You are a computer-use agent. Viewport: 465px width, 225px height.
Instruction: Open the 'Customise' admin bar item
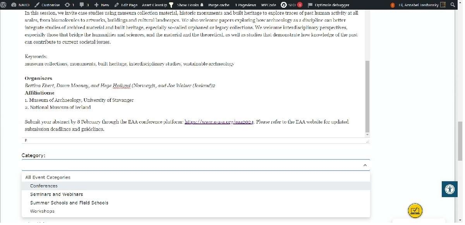pos(47,5)
